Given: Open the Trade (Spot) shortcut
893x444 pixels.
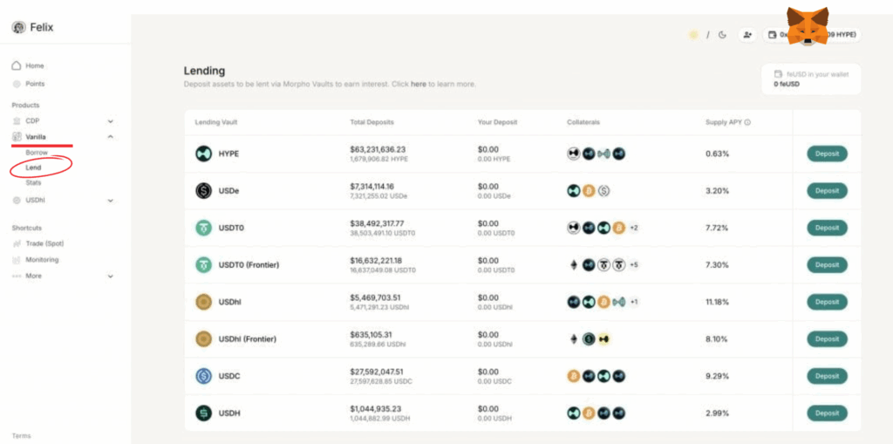Looking at the screenshot, I should coord(44,243).
